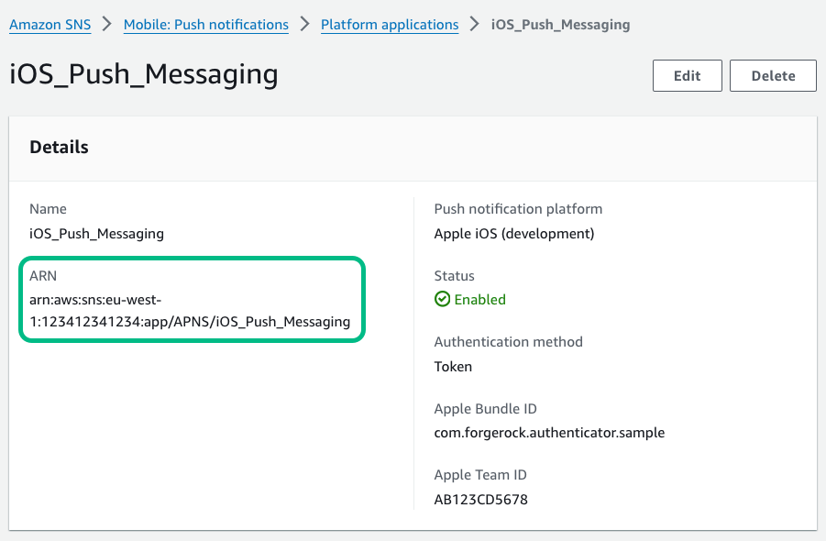Image resolution: width=826 pixels, height=541 pixels.
Task: Click the chevron after Platform applications
Action: coord(475,25)
